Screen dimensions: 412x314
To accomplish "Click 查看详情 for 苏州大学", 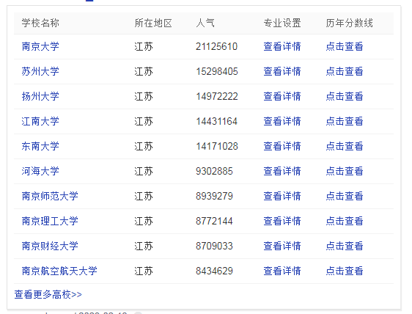I will (x=282, y=72).
